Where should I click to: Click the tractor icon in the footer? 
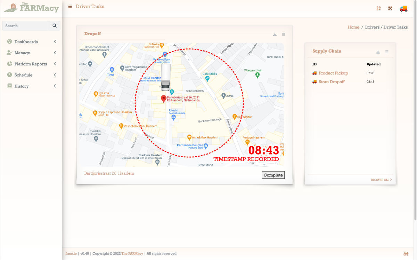406,254
